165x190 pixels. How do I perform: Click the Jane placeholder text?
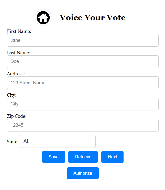pos(16,40)
